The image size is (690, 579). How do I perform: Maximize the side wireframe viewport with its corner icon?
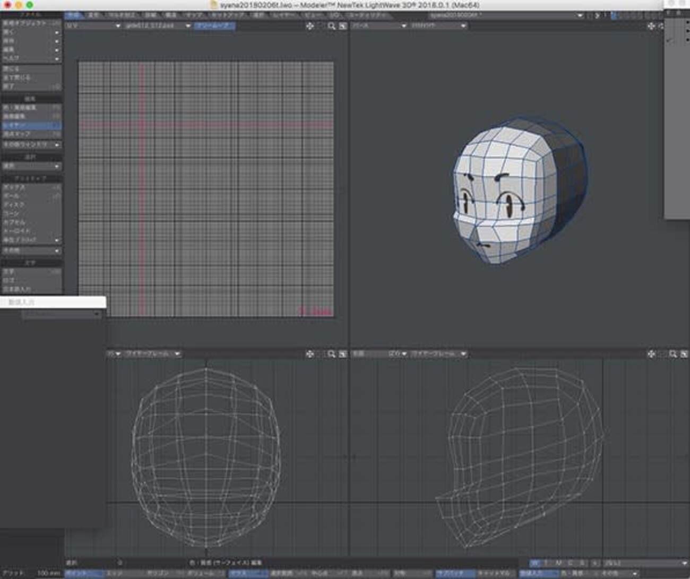684,354
